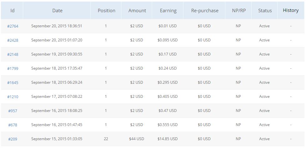Click the $14.85 USD earning cell
The width and height of the screenshot is (307, 148).
pyautogui.click(x=167, y=139)
